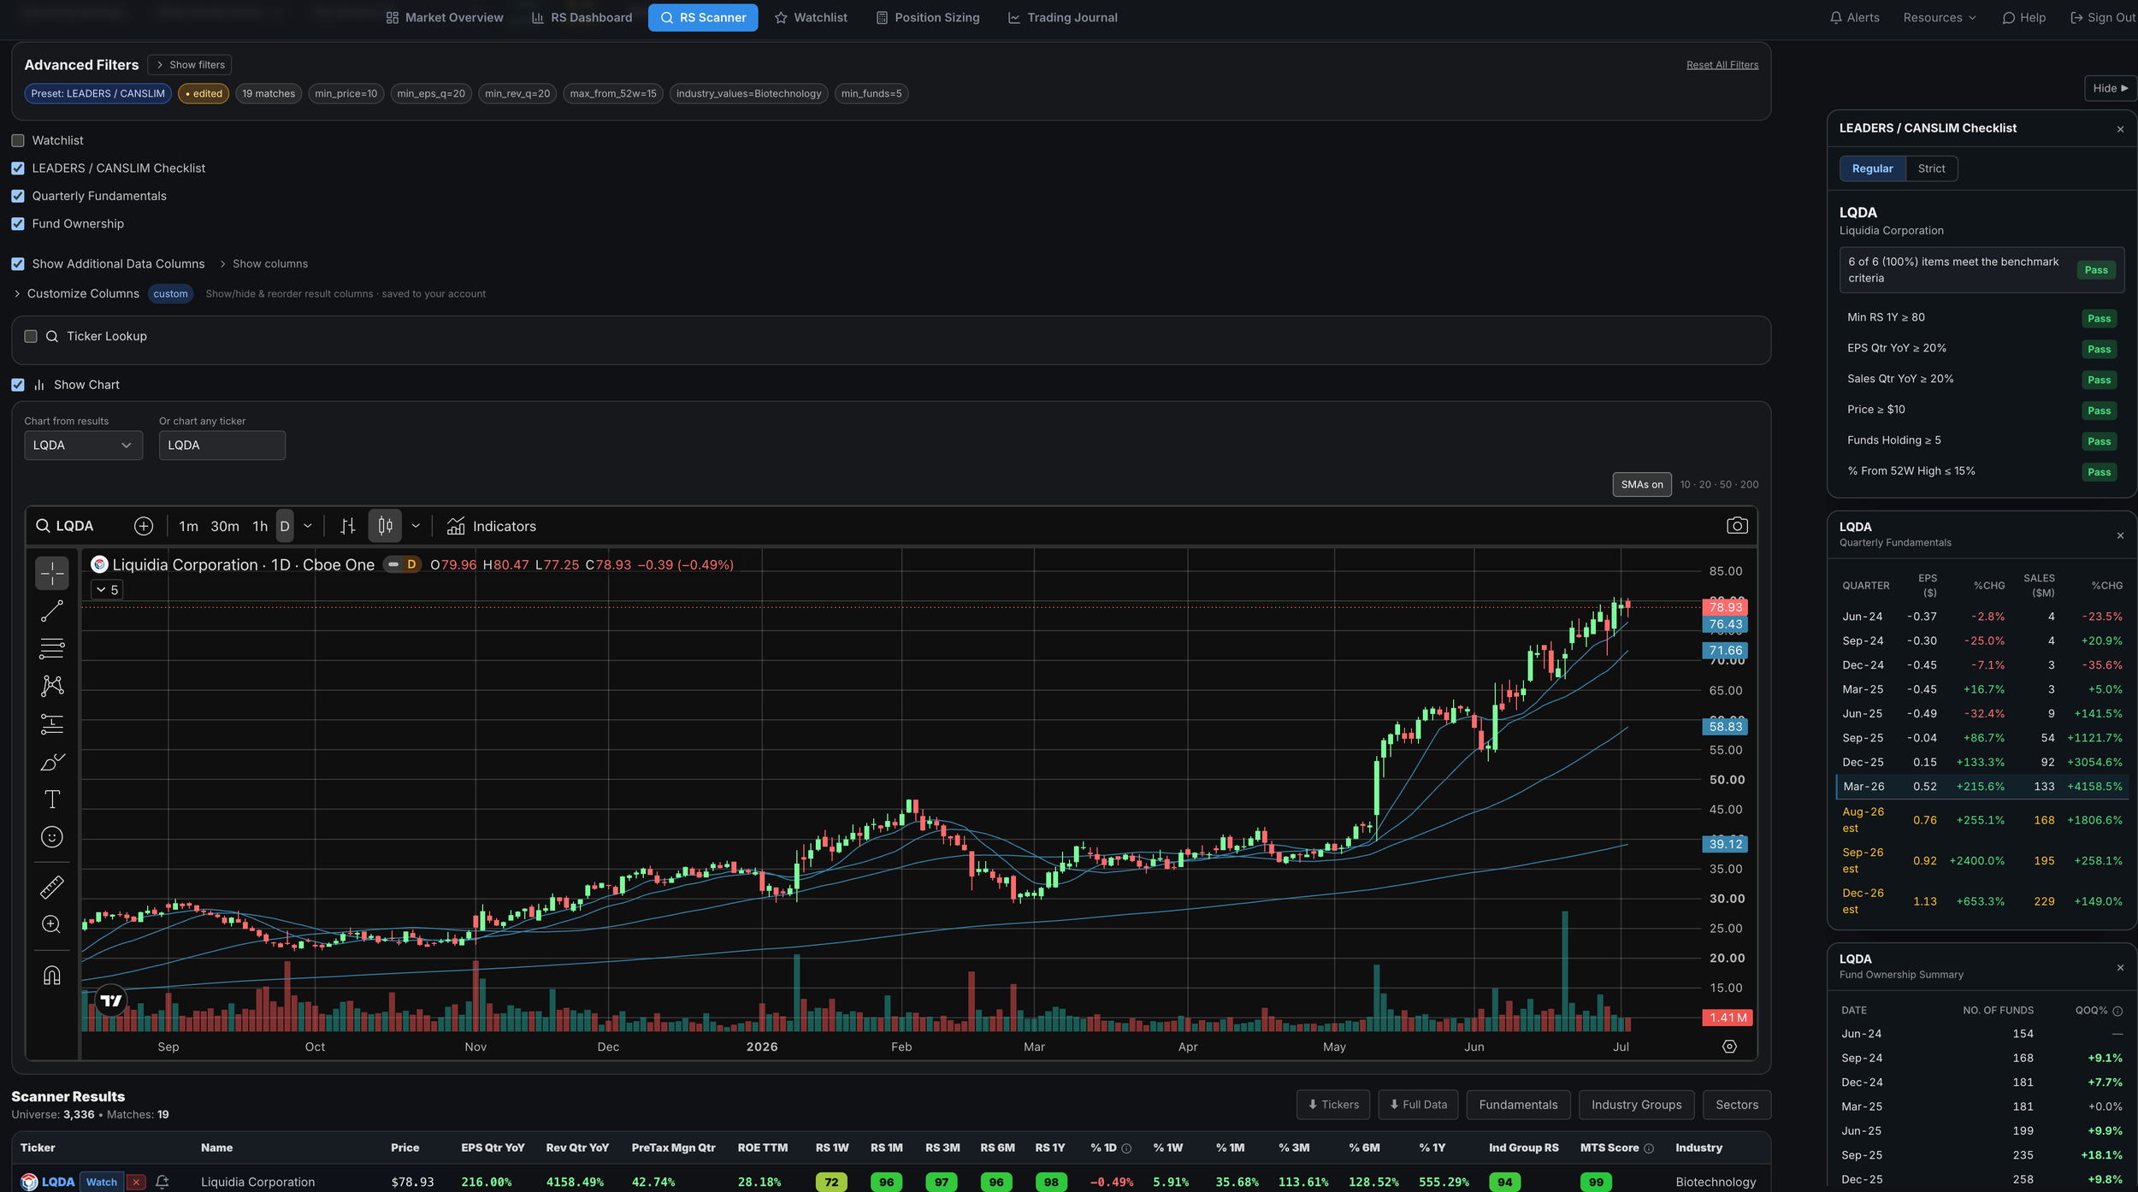Click the chart any ticker input field
Viewport: 2138px width, 1192px height.
pos(222,446)
